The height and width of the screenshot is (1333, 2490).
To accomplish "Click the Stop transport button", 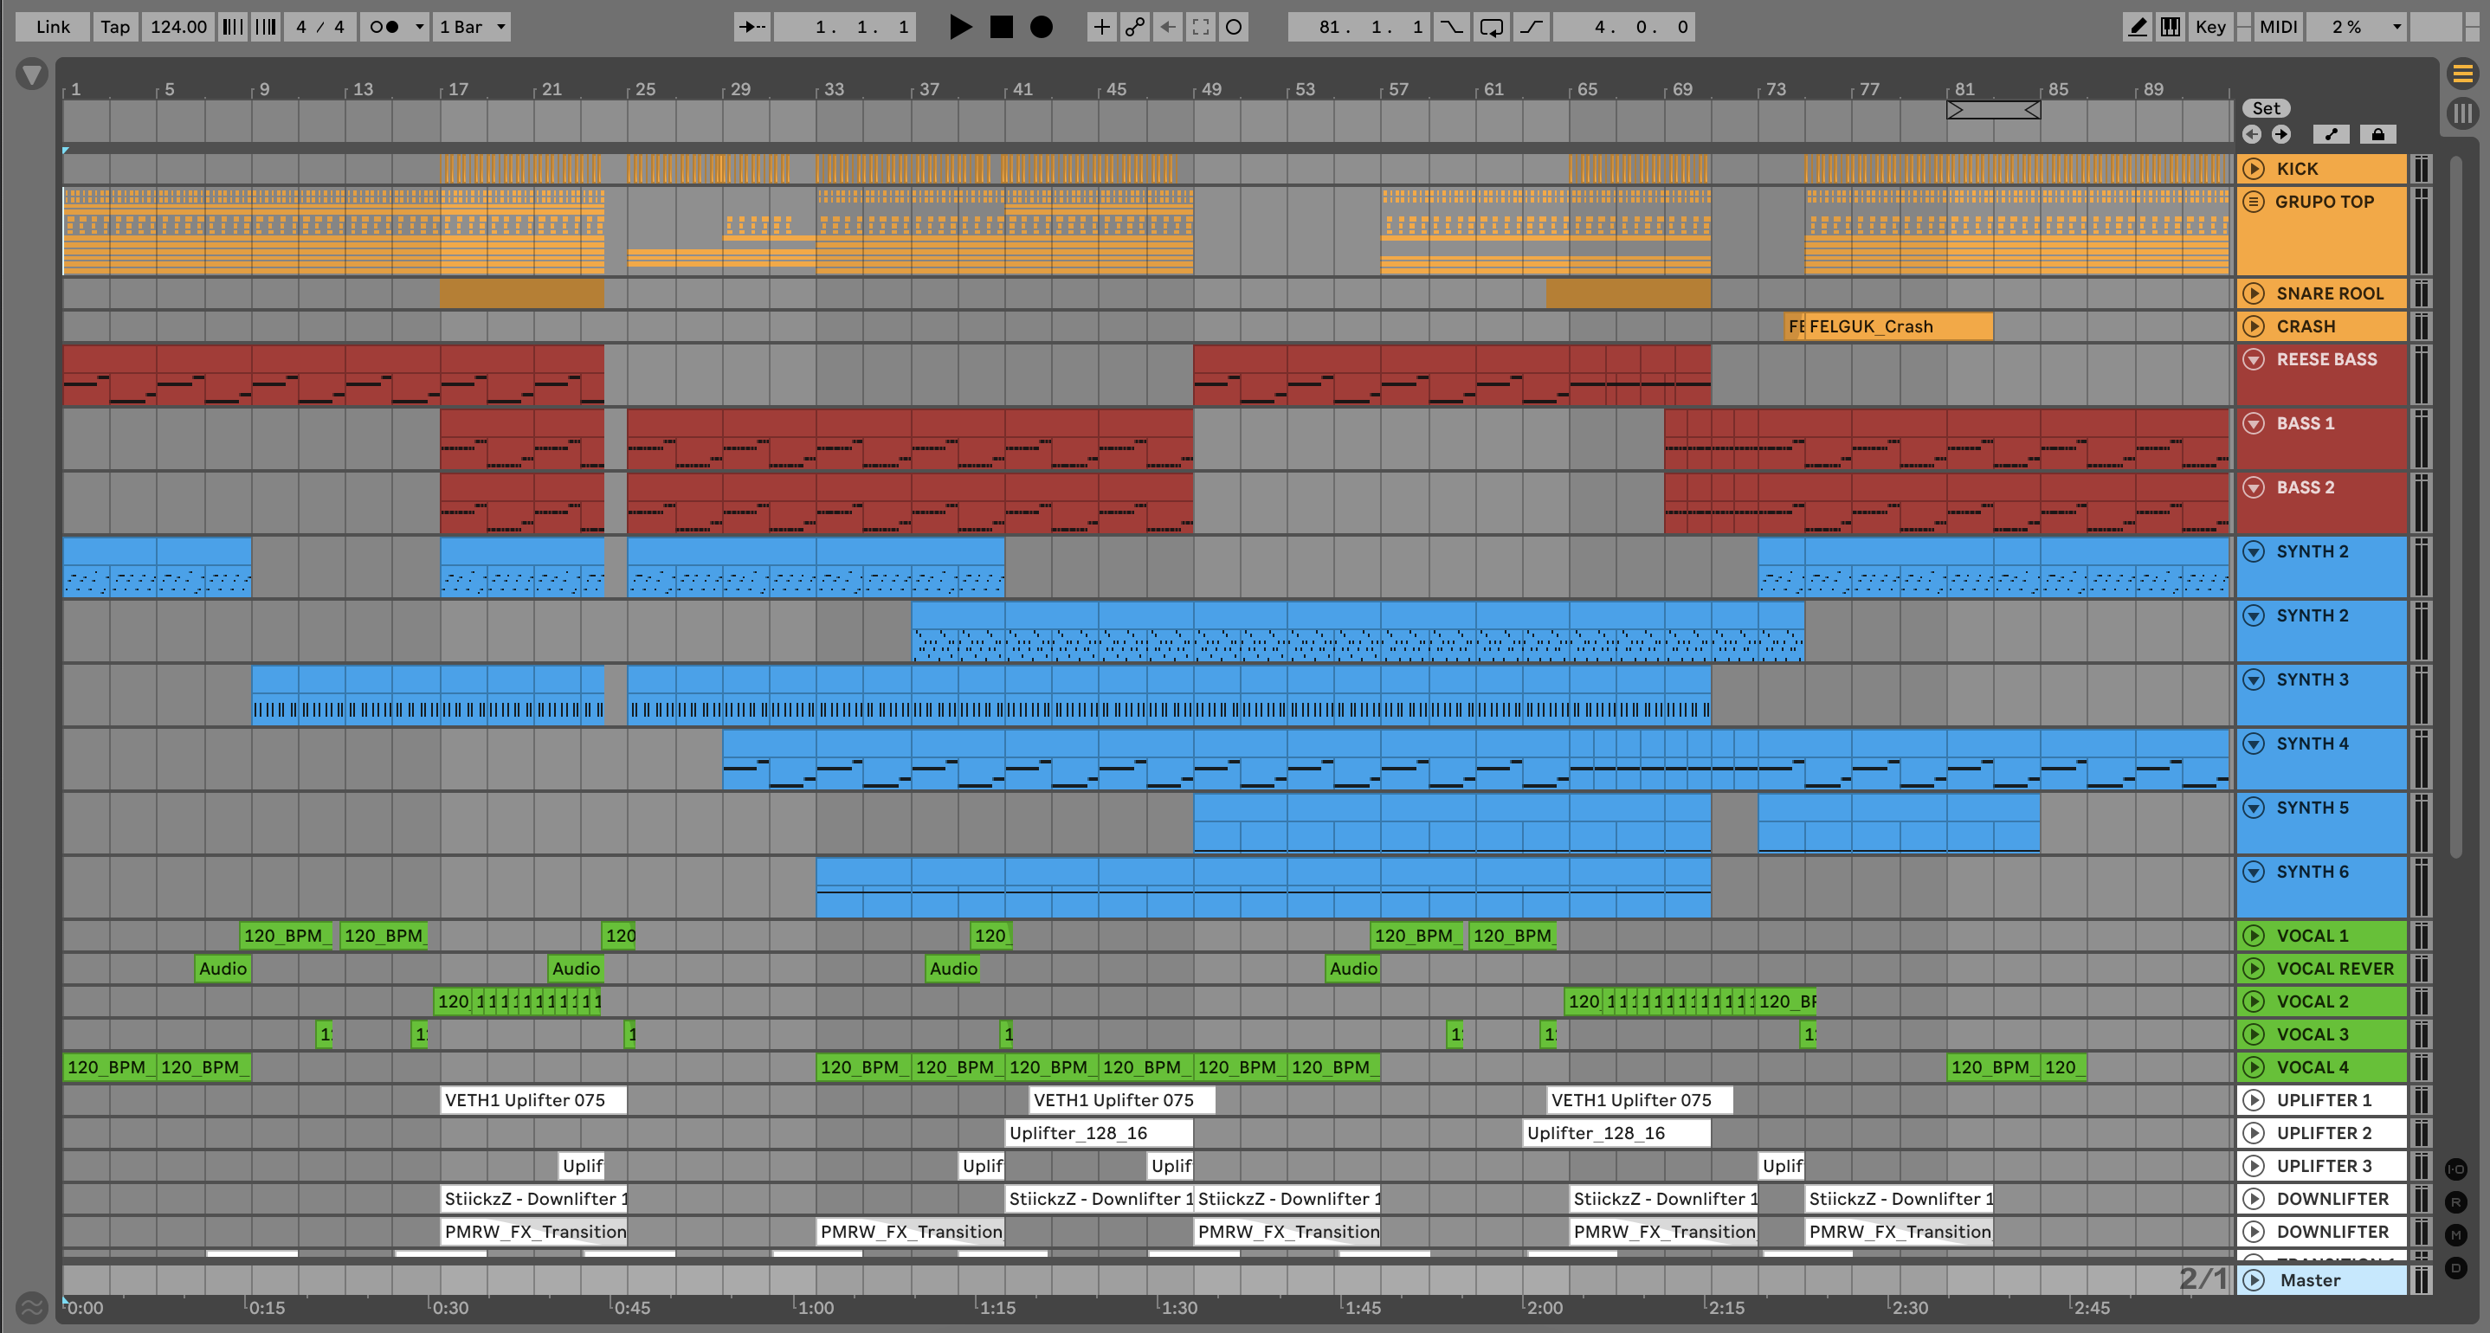I will coord(1002,27).
